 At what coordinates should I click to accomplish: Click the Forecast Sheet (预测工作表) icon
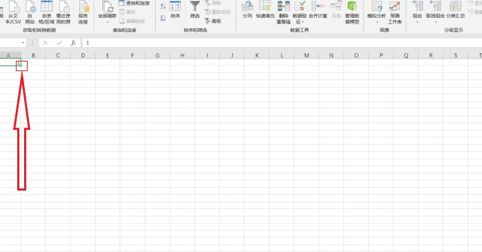[x=394, y=6]
